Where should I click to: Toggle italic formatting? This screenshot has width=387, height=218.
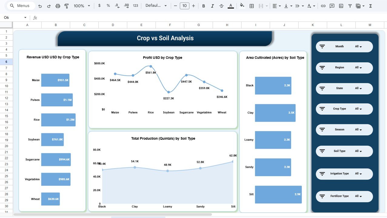click(x=212, y=5)
